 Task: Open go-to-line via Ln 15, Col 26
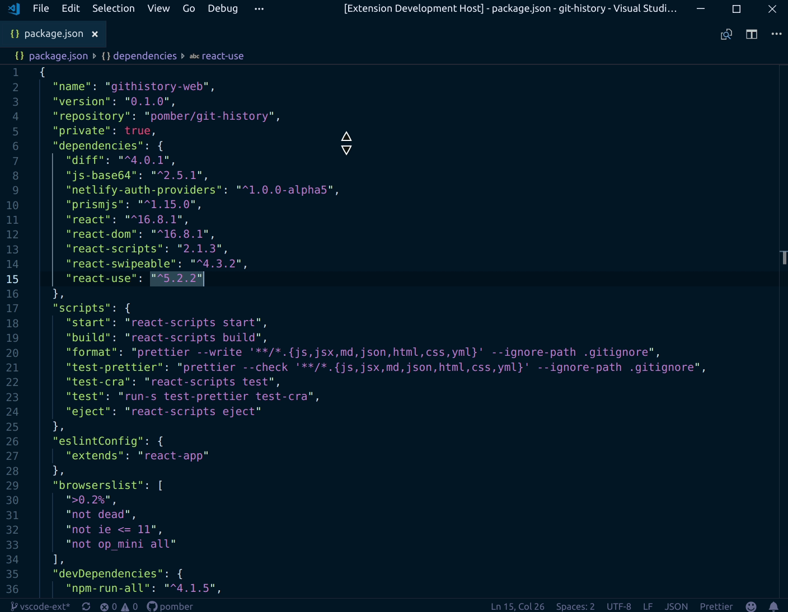point(517,606)
